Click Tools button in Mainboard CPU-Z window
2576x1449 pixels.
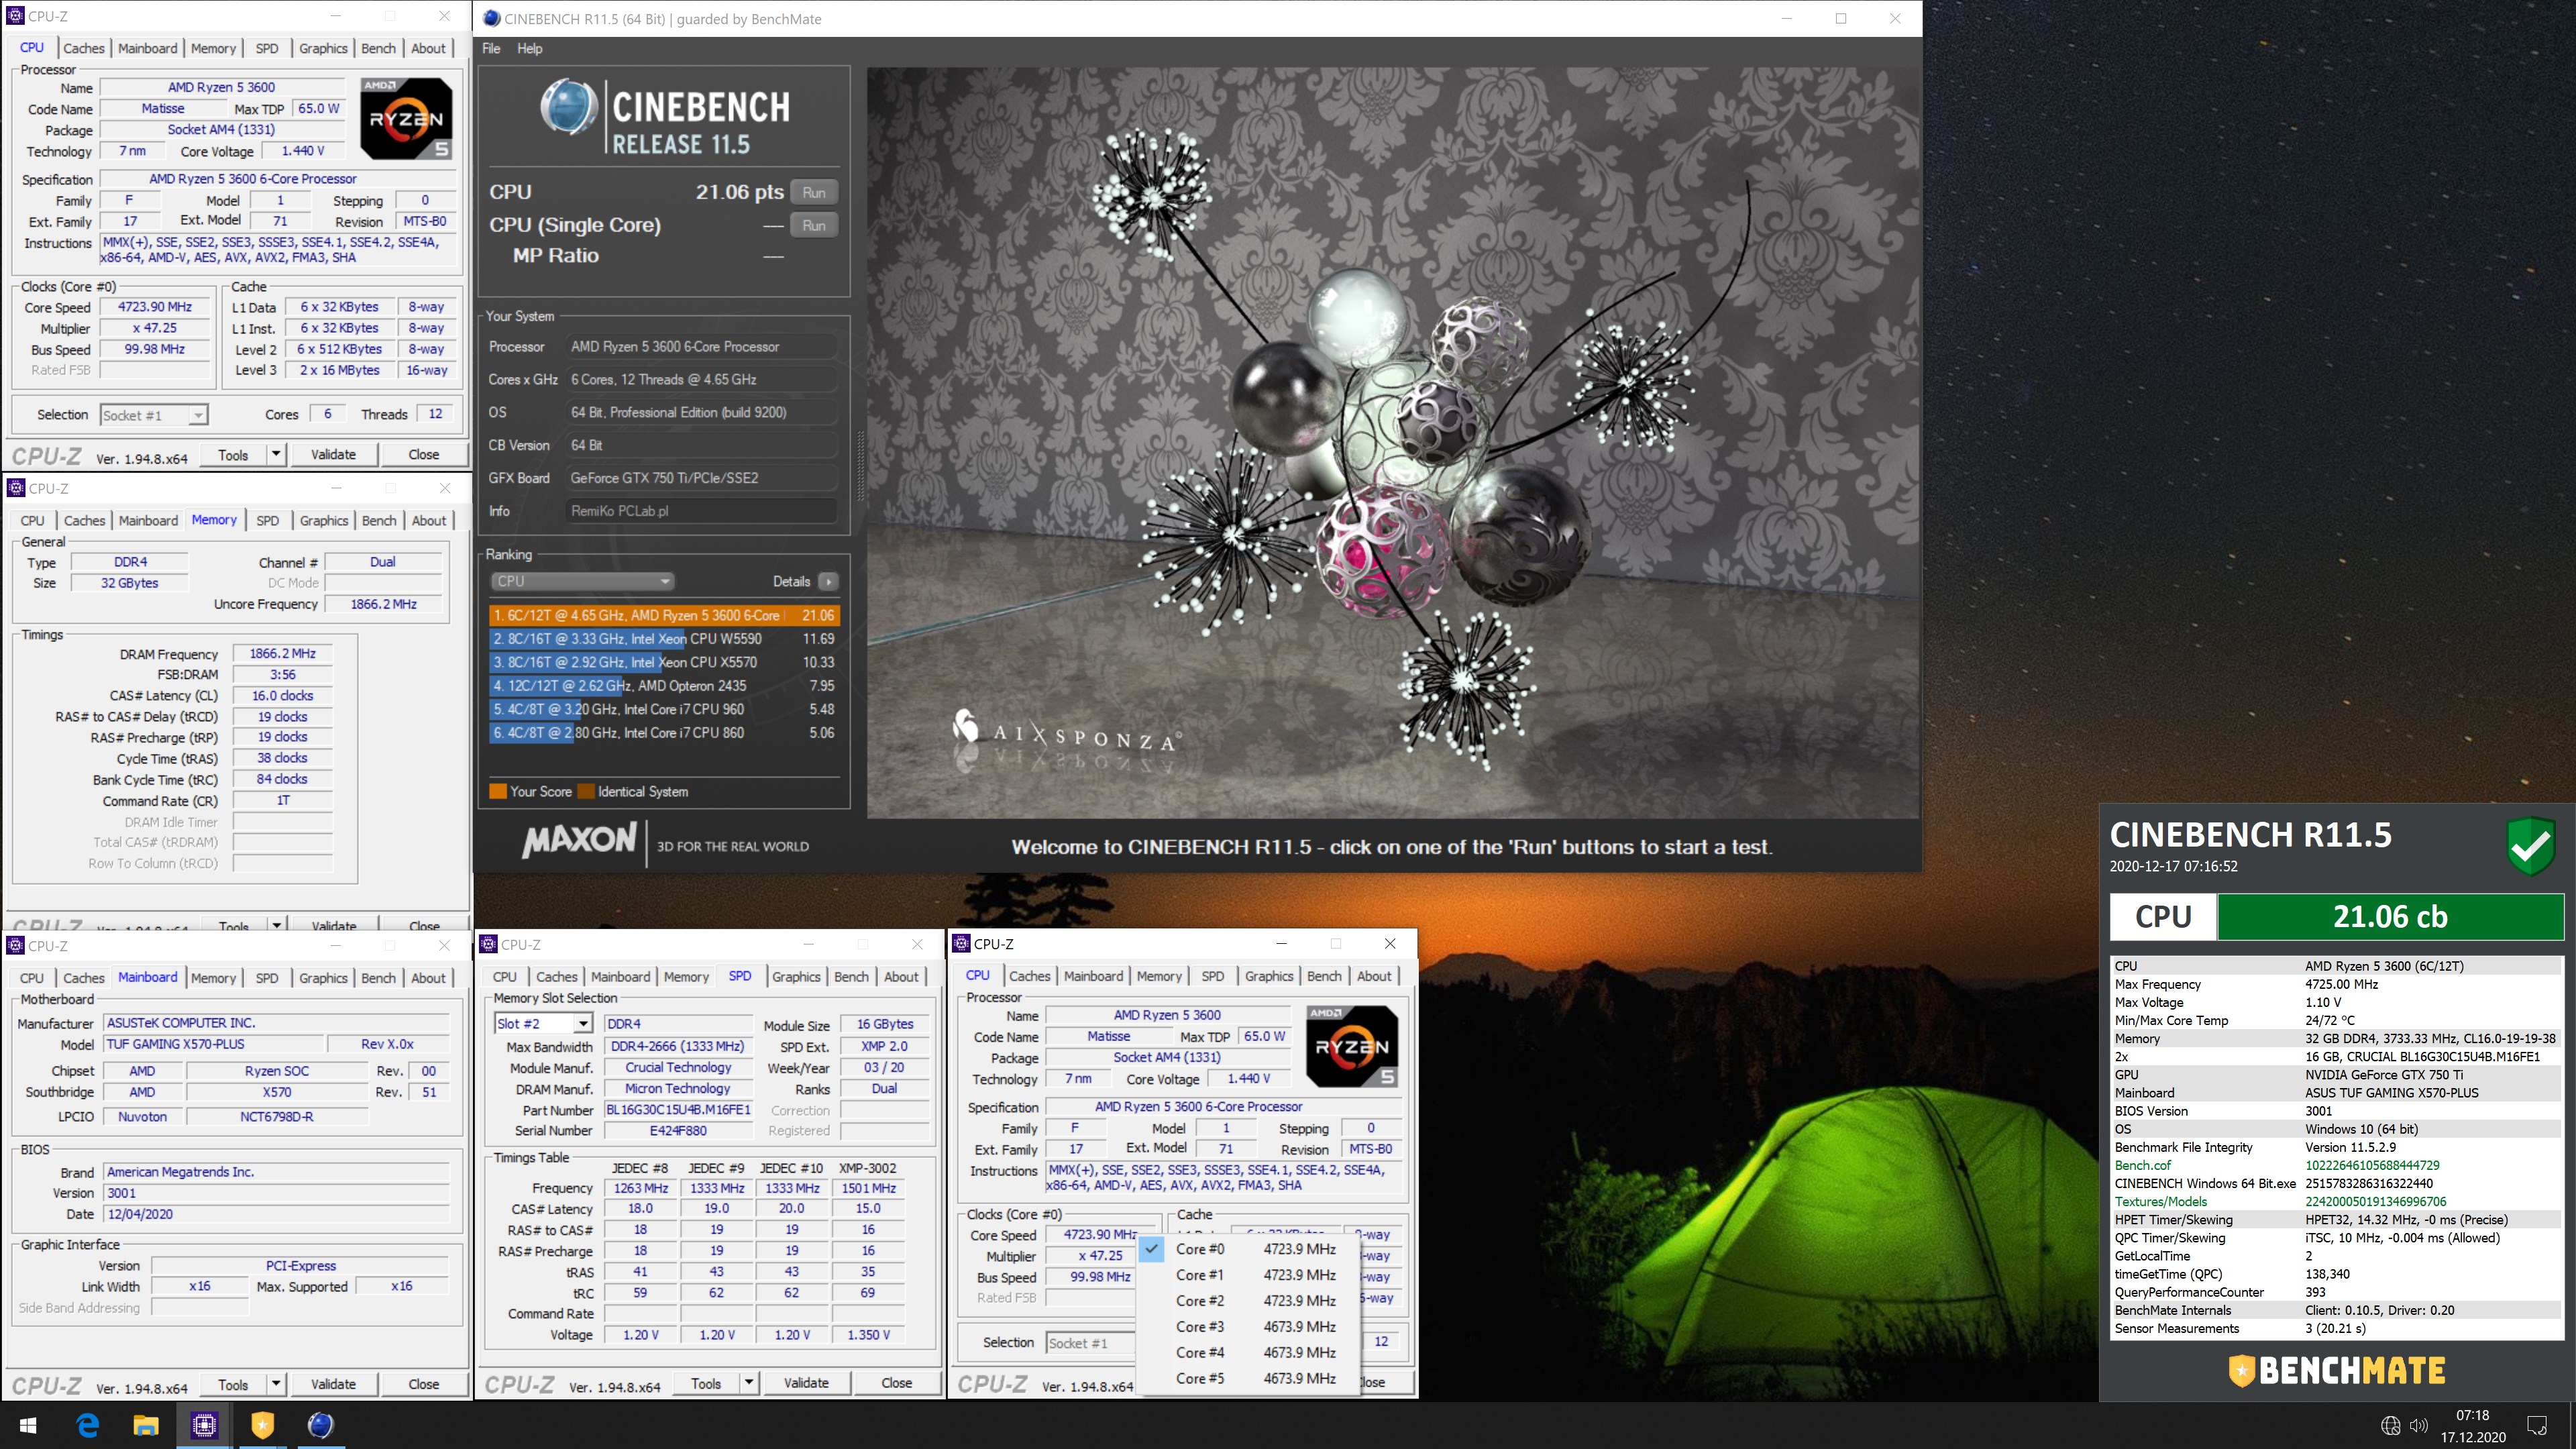[233, 1384]
